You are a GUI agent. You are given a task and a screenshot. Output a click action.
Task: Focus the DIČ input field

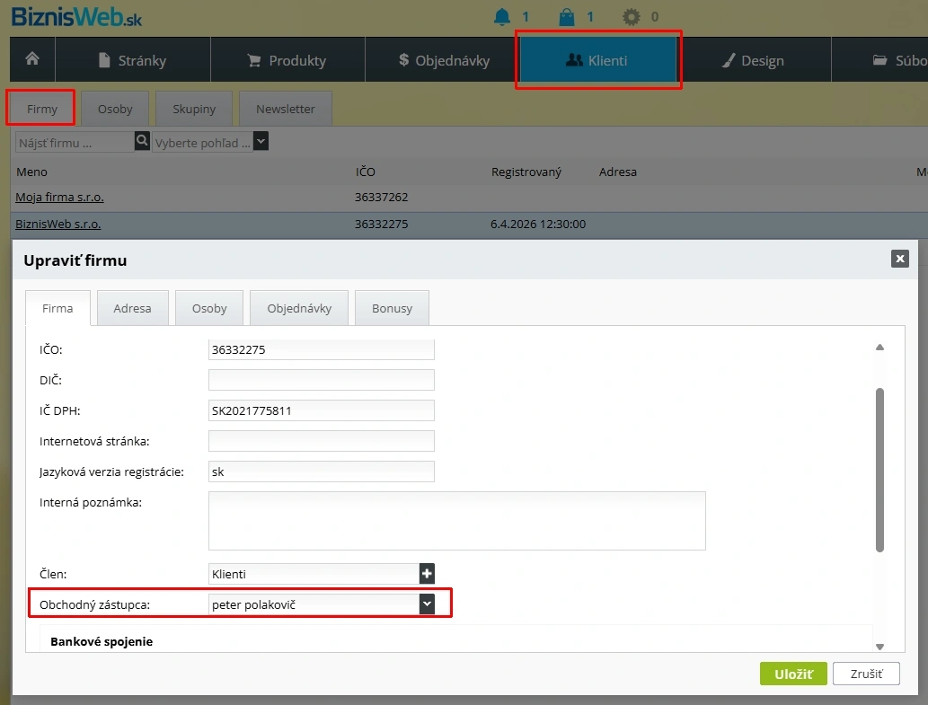321,380
